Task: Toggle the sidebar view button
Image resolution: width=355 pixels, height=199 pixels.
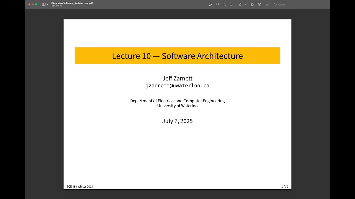Action: tap(44, 4)
